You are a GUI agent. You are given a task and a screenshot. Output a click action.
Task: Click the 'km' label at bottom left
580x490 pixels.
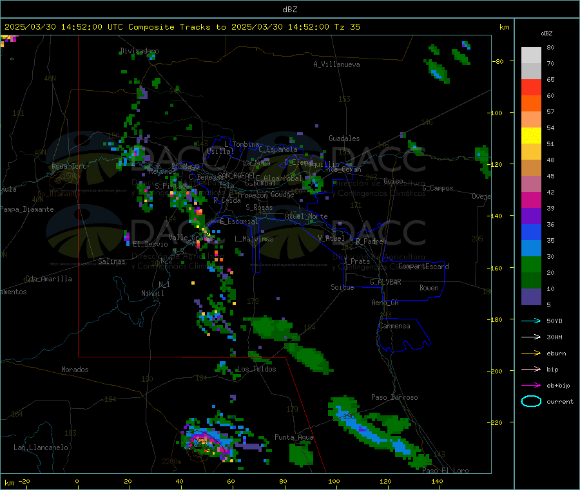9,483
